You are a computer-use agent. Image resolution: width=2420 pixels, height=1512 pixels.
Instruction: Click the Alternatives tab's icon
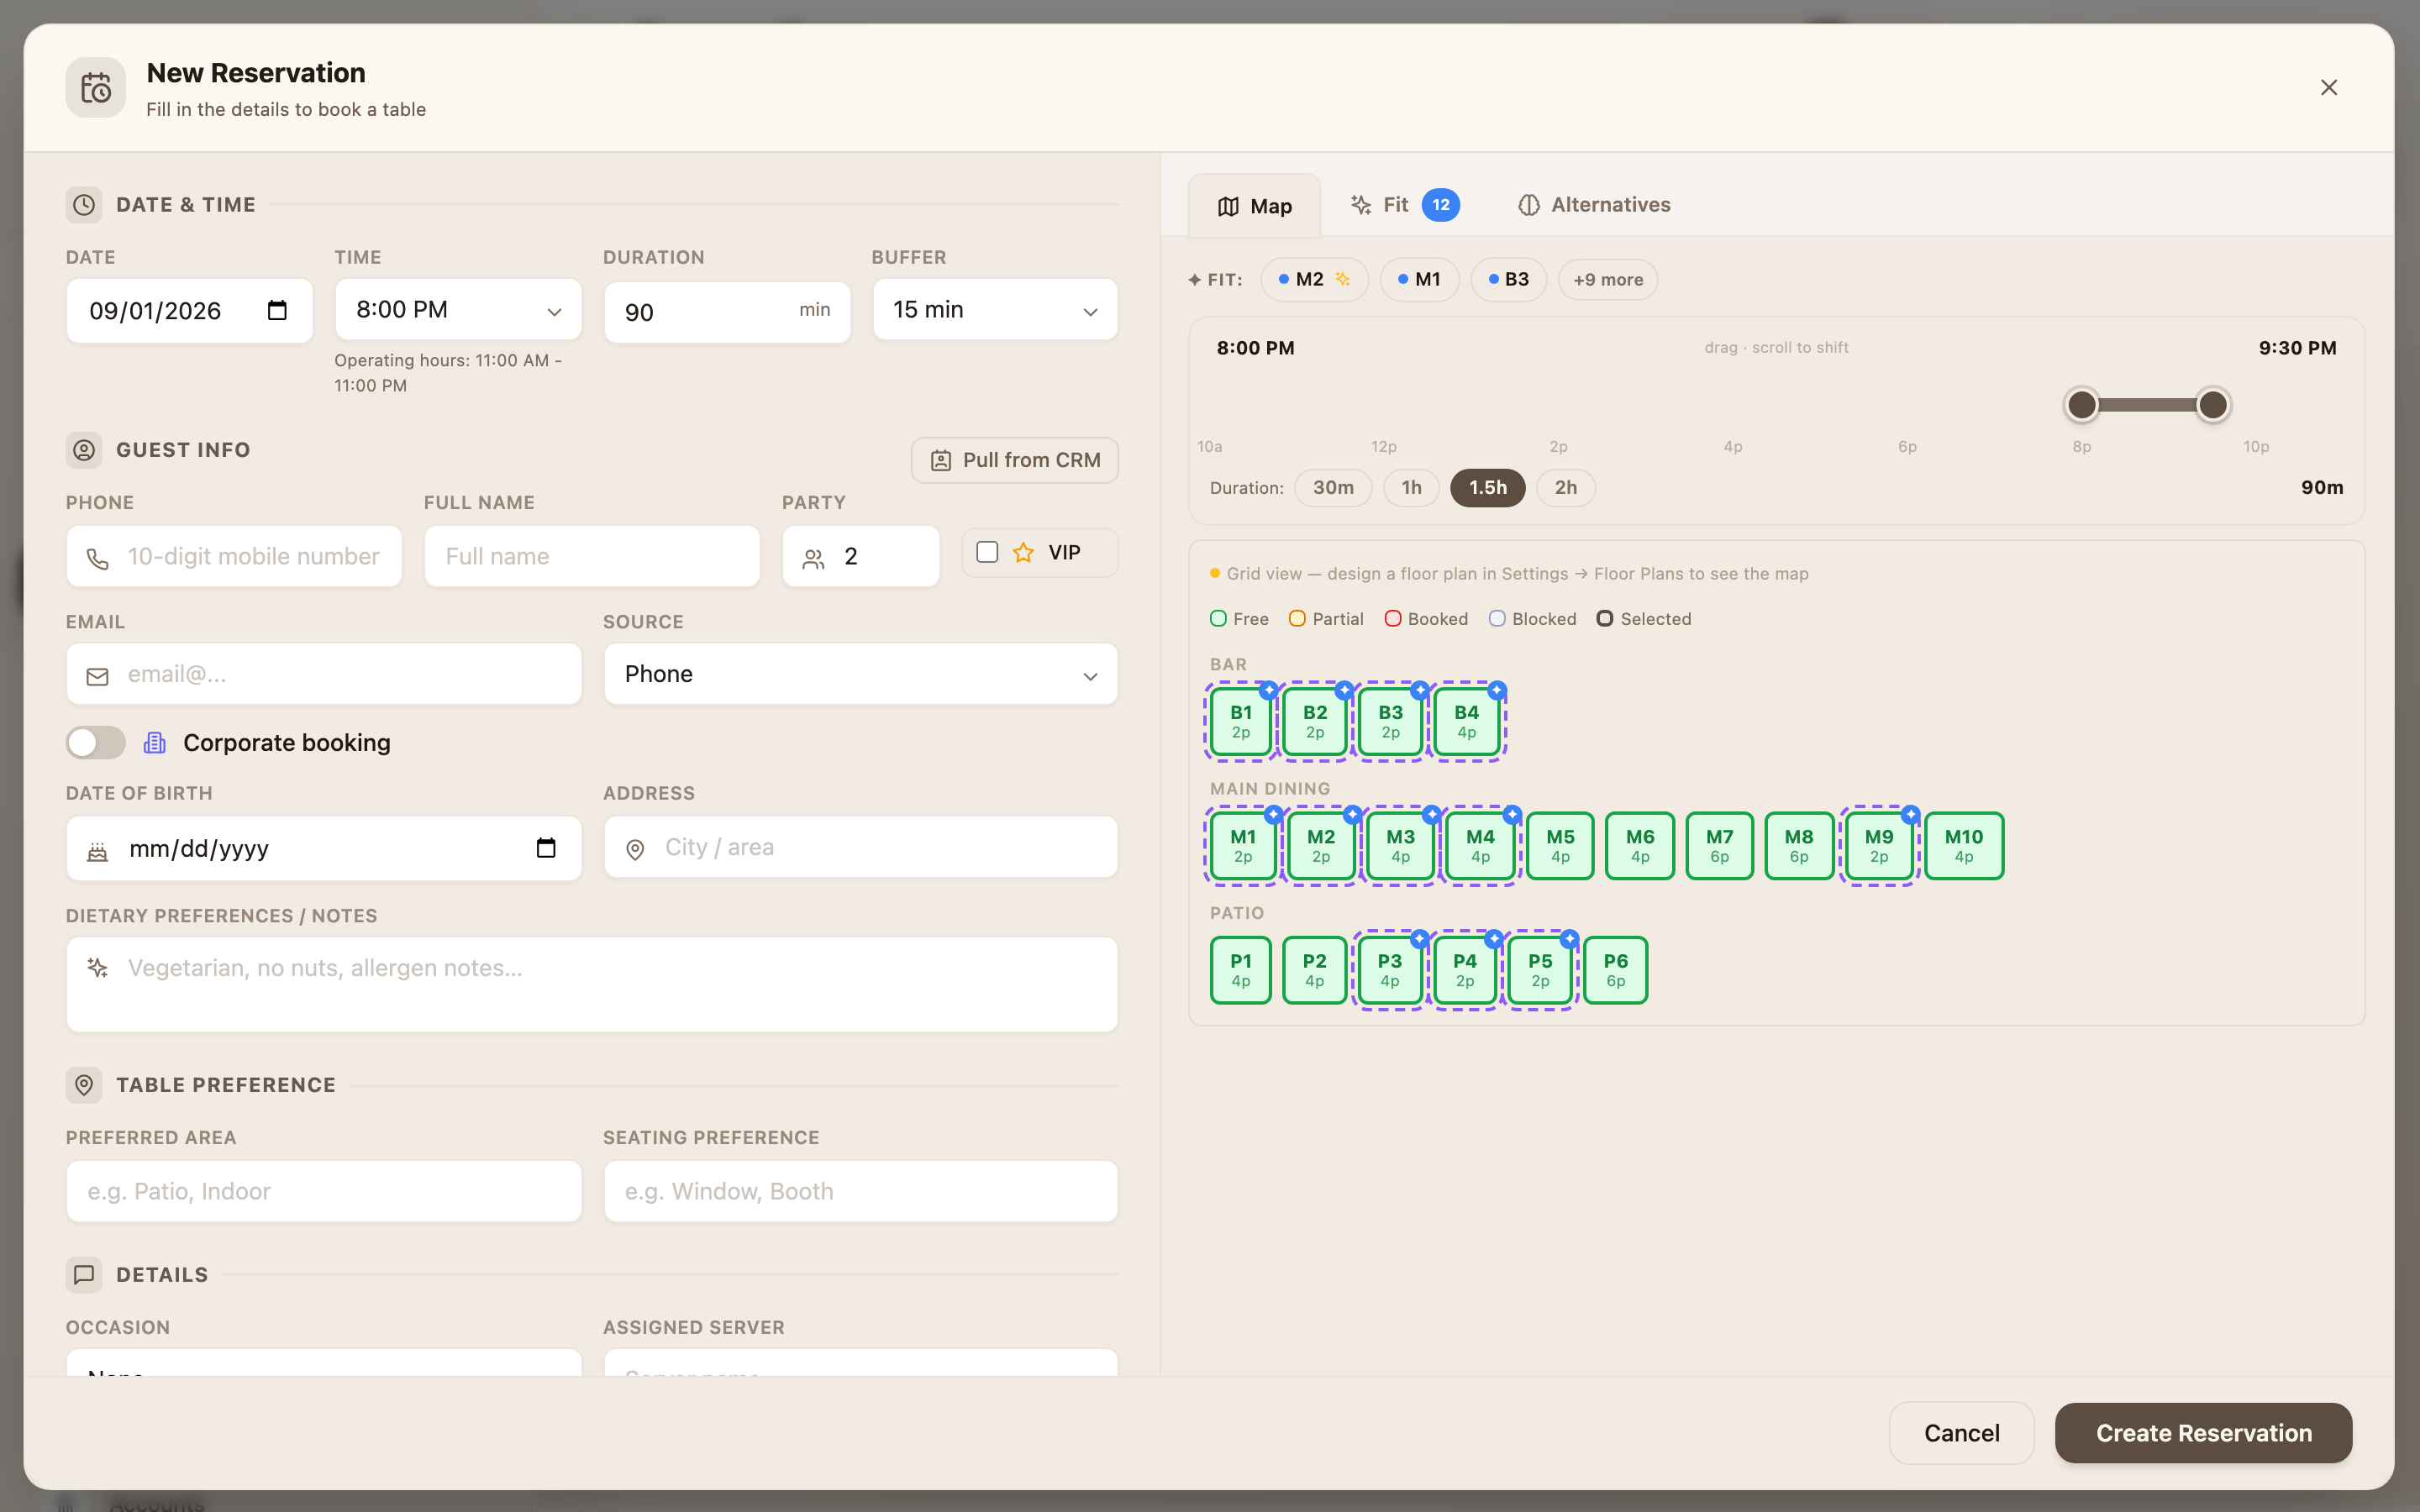tap(1529, 205)
